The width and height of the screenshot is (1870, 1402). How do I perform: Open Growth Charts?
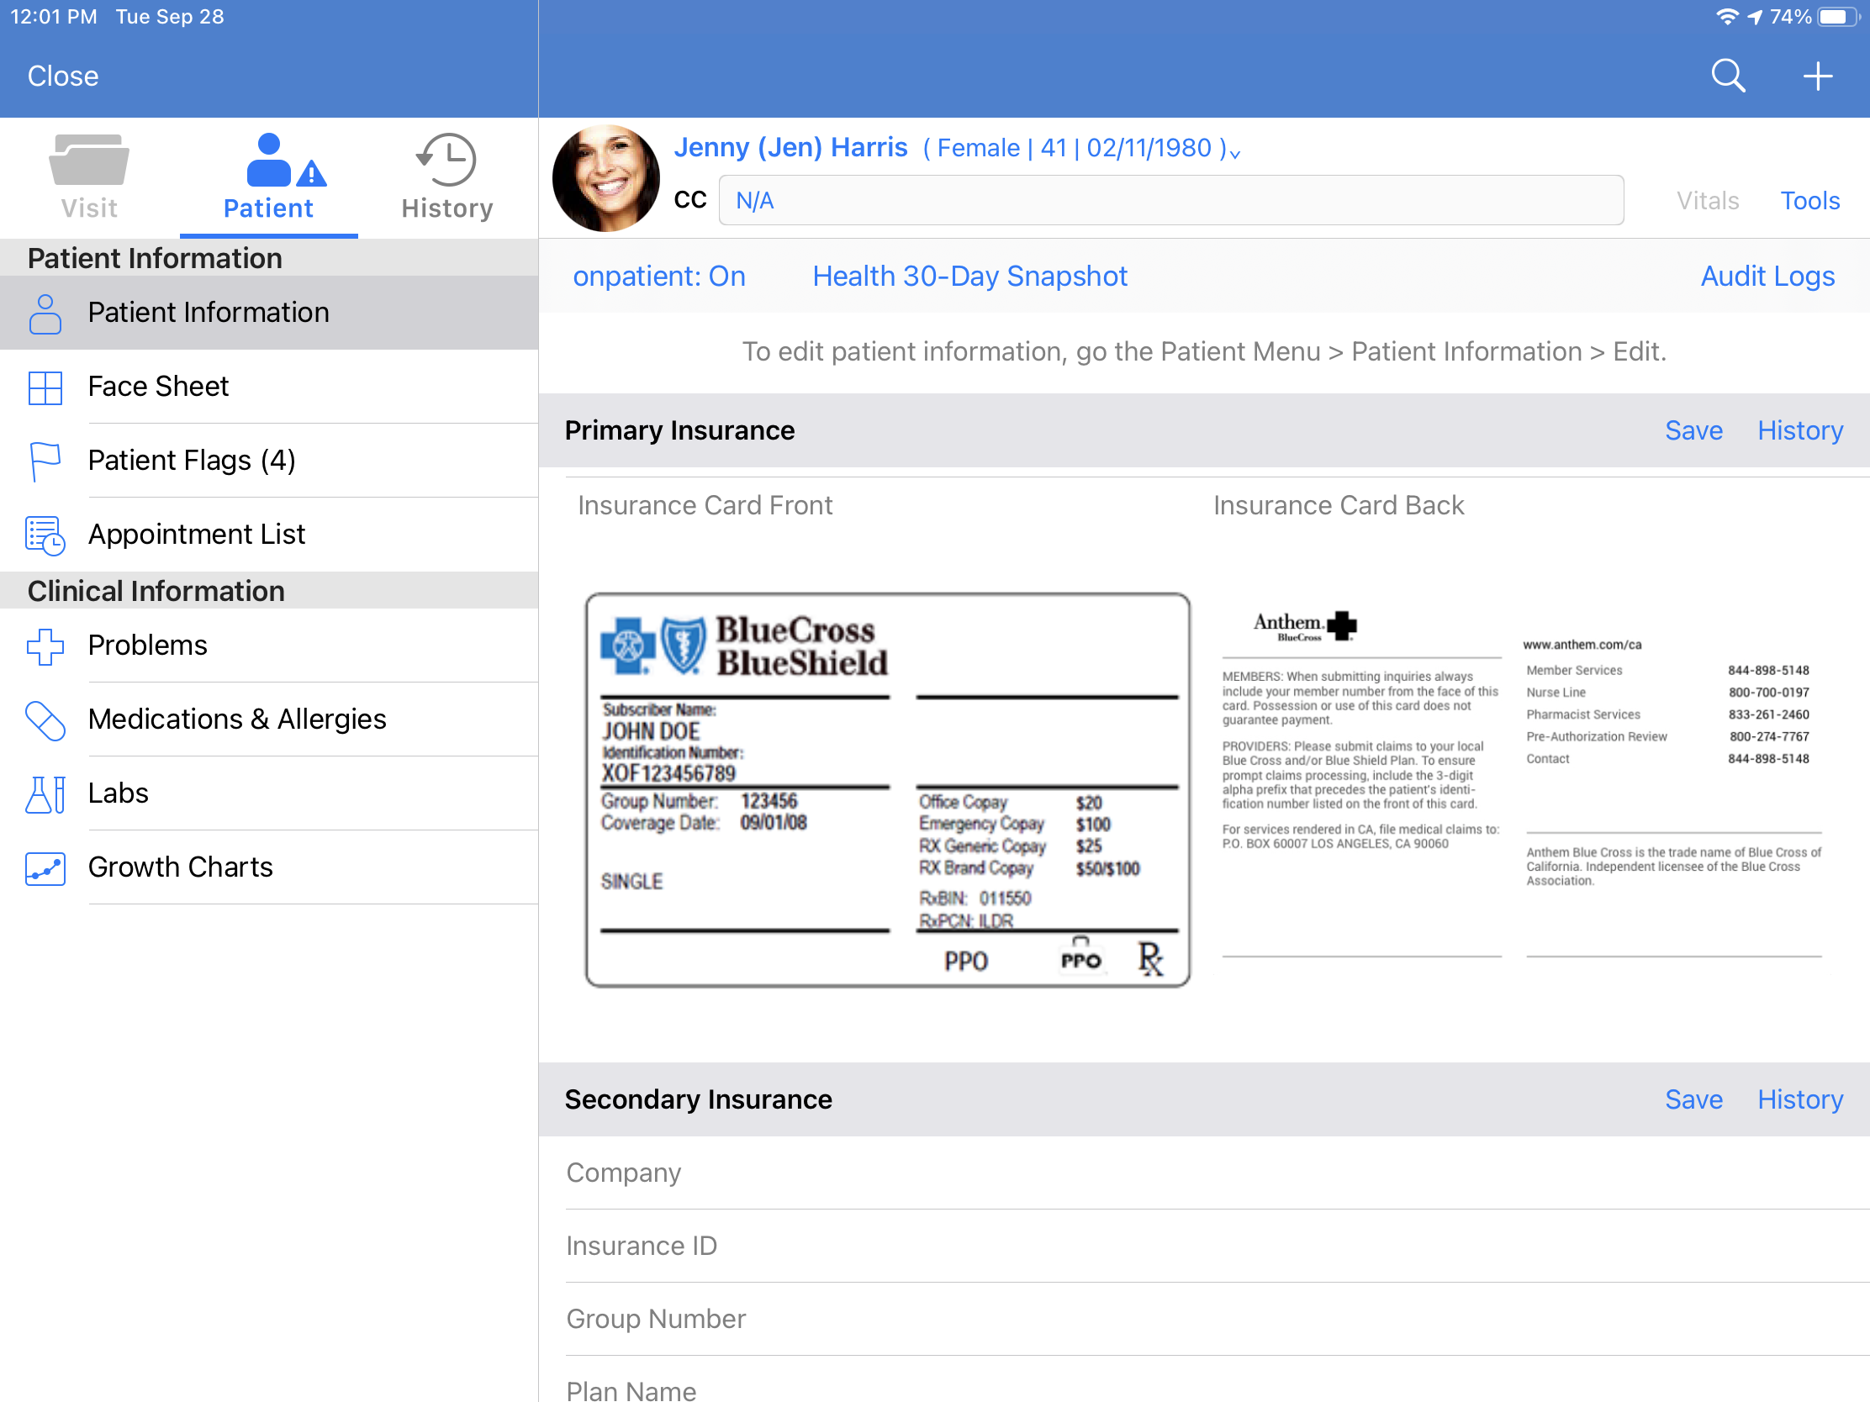(x=269, y=868)
